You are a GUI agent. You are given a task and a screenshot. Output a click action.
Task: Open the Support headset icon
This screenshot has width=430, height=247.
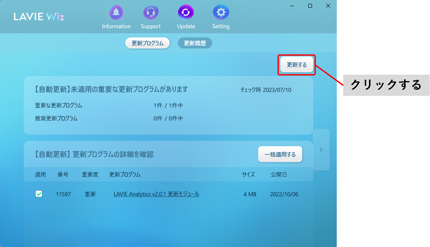(x=151, y=13)
